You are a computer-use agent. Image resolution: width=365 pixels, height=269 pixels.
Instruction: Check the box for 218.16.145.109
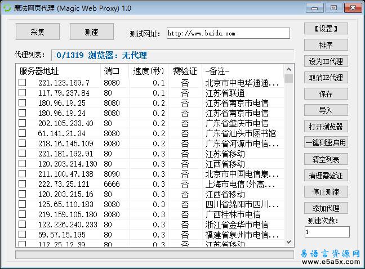[23, 143]
